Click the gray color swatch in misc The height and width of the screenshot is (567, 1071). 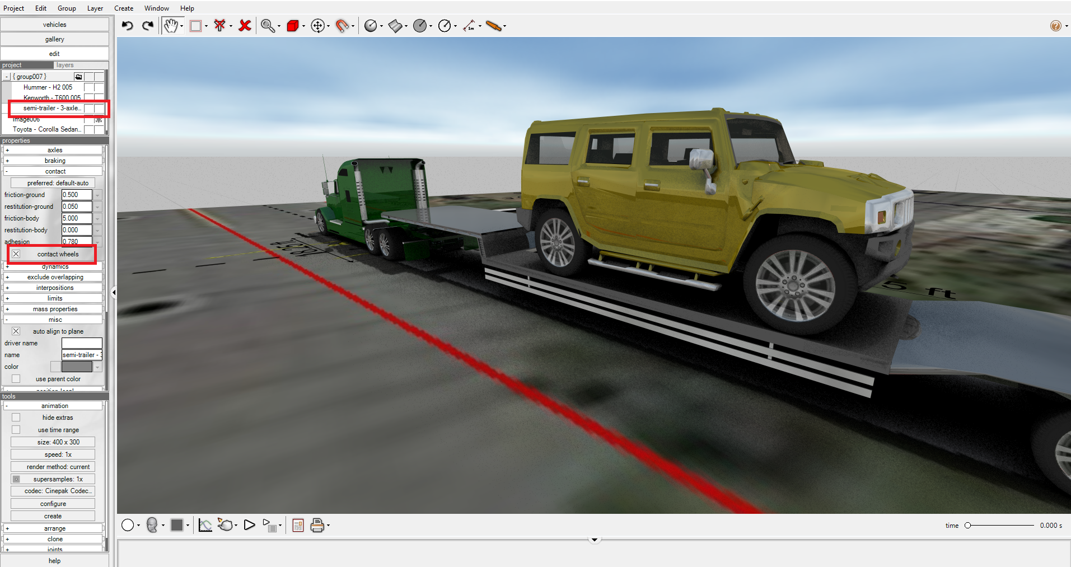tap(77, 367)
